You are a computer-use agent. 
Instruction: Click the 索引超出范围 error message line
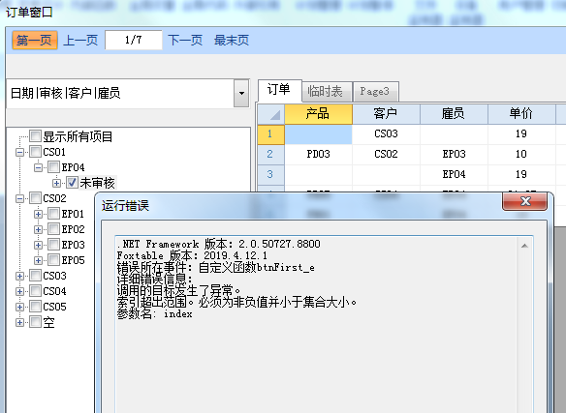(236, 302)
